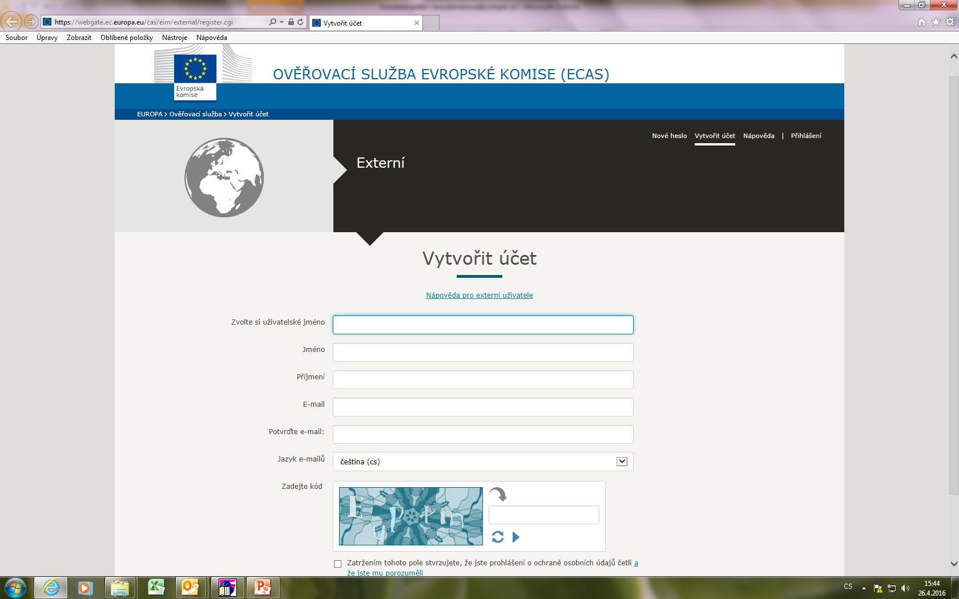Image resolution: width=959 pixels, height=599 pixels.
Task: Open Excel from the taskbar
Action: coord(156,587)
